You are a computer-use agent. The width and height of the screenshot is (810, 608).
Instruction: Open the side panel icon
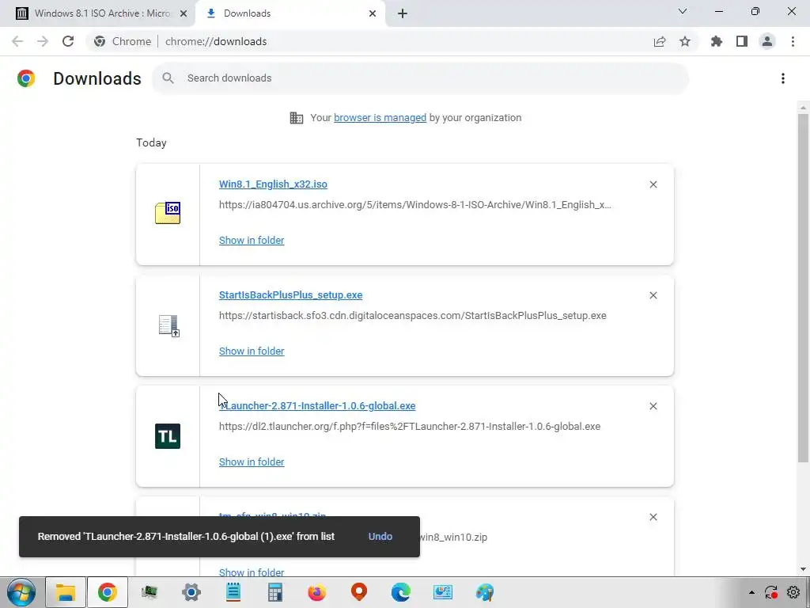click(742, 41)
